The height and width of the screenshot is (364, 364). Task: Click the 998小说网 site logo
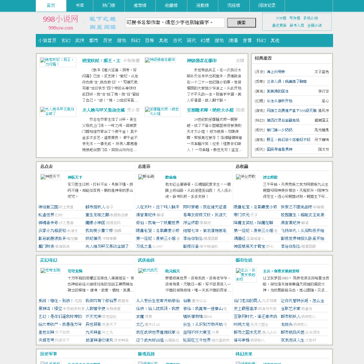(61, 22)
